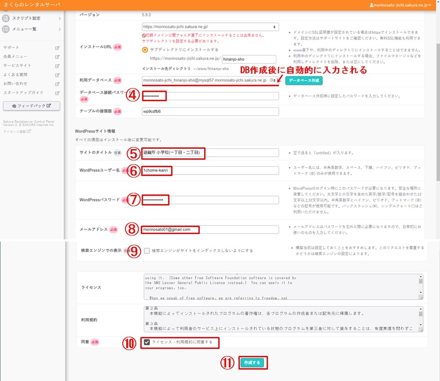Click the main page vertical scrollbar
Screen dimensions: 440x381
click(438, 112)
